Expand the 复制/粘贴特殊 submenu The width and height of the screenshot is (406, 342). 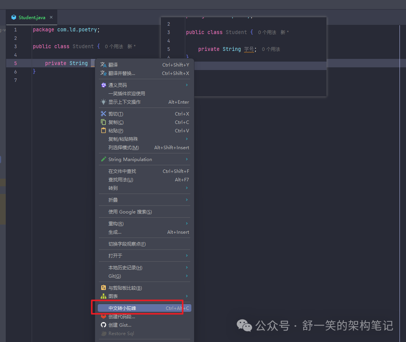144,139
